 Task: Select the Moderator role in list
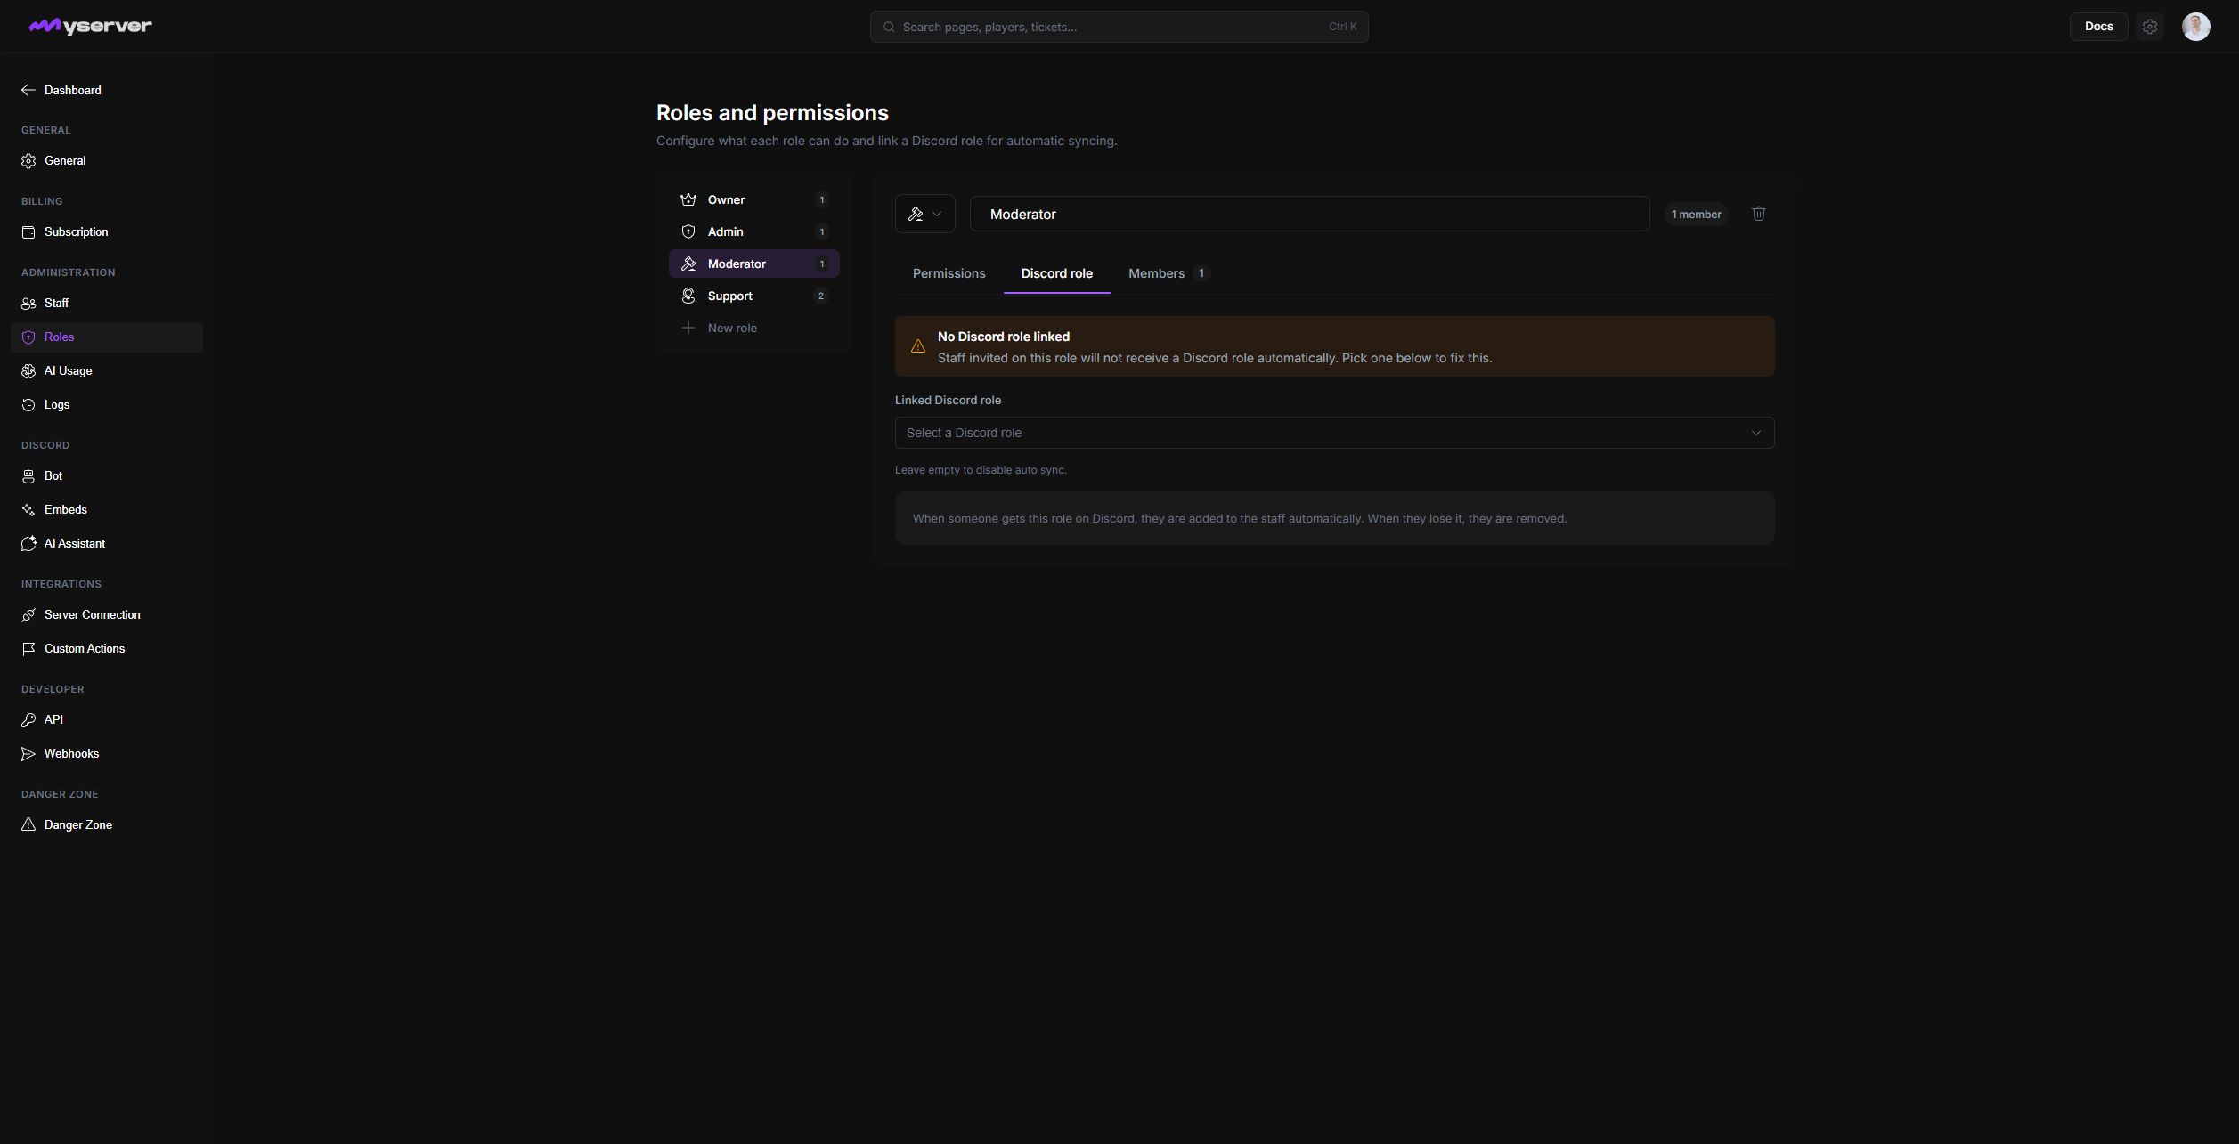coord(753,264)
